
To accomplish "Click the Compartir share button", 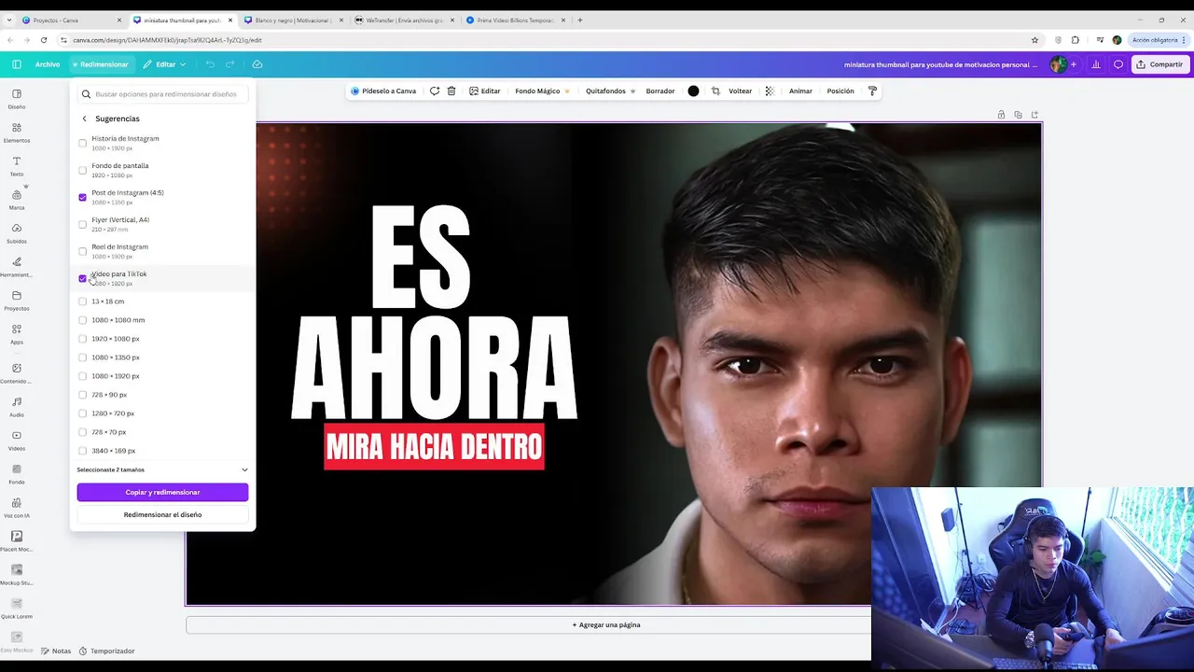I will pyautogui.click(x=1159, y=64).
